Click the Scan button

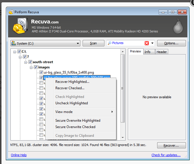(x=93, y=43)
